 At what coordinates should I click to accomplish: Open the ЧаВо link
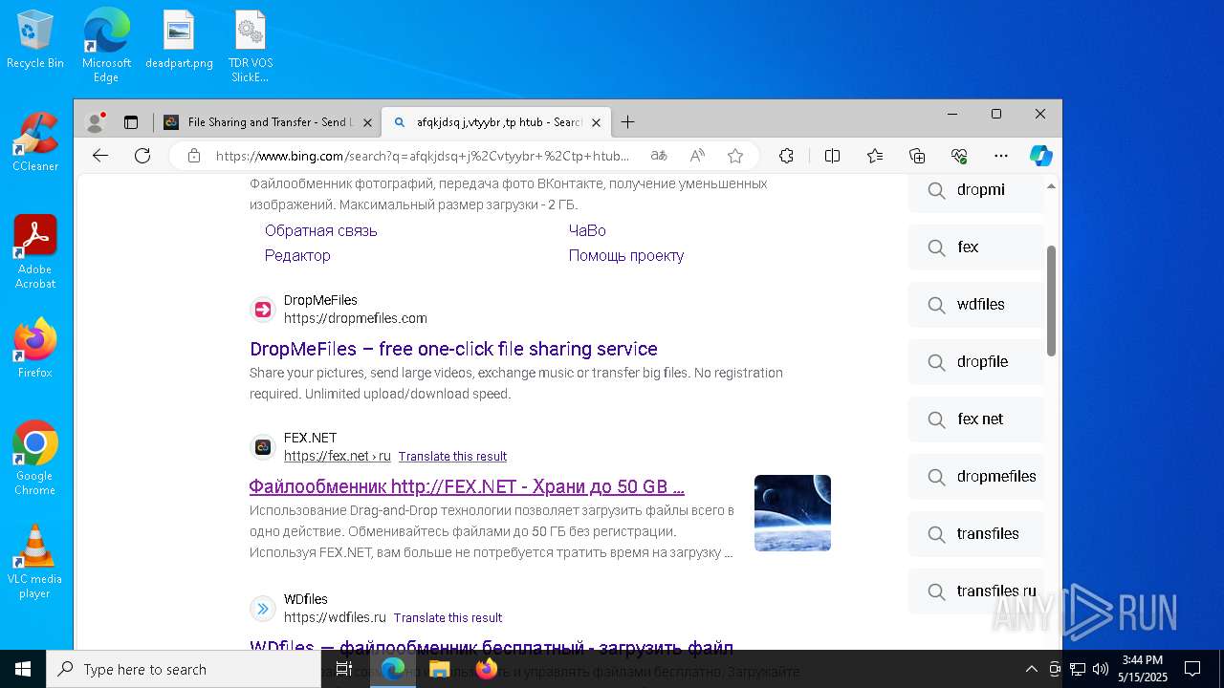(x=587, y=230)
